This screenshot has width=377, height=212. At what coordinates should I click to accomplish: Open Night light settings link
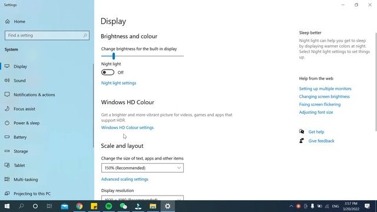(118, 83)
